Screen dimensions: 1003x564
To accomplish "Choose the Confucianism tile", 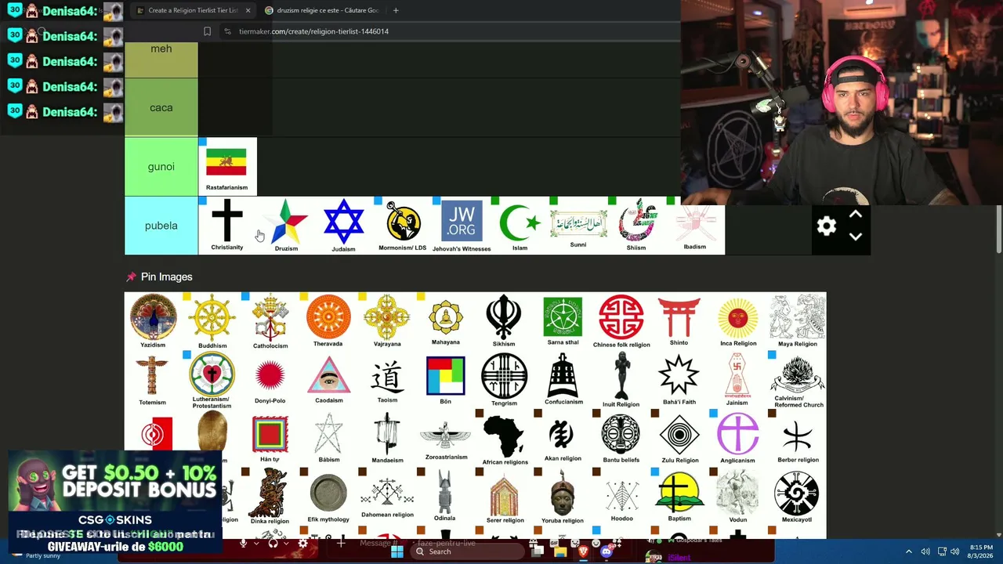I will pos(563,380).
